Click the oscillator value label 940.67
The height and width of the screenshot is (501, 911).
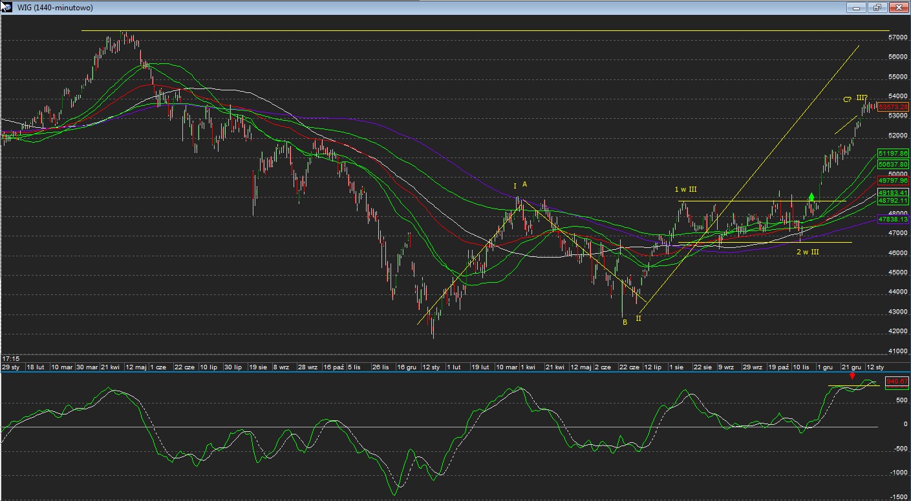(x=897, y=382)
